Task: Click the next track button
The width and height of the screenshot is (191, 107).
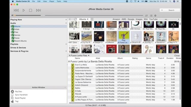Action: tap(38, 10)
